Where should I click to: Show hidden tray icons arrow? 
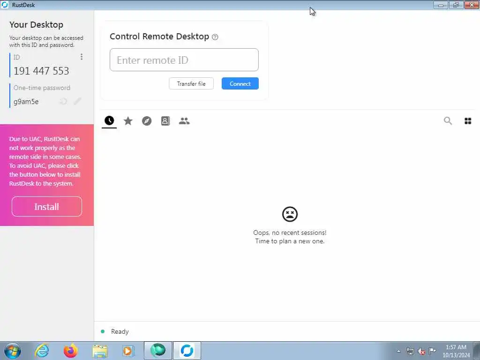click(x=398, y=351)
